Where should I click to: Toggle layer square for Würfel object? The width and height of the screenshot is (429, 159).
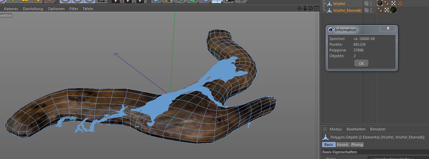(x=366, y=3)
